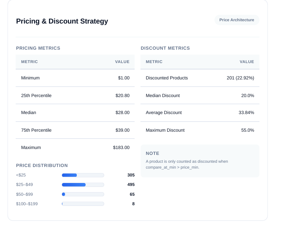Screen dimensions: 281x233
Task: Click the Discounted Products row
Action: (200, 78)
